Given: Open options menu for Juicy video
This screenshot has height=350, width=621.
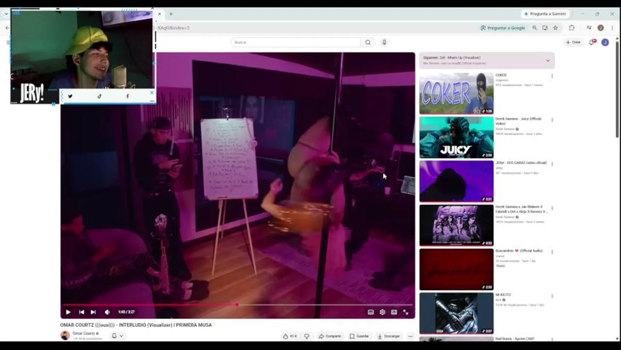Looking at the screenshot, I should [x=552, y=120].
